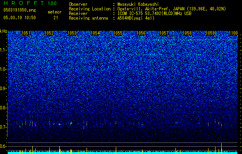242x154 pixels.
Task: Click the 1.0 kHz frequency tick label
Action: pyautogui.click(x=3, y=69)
